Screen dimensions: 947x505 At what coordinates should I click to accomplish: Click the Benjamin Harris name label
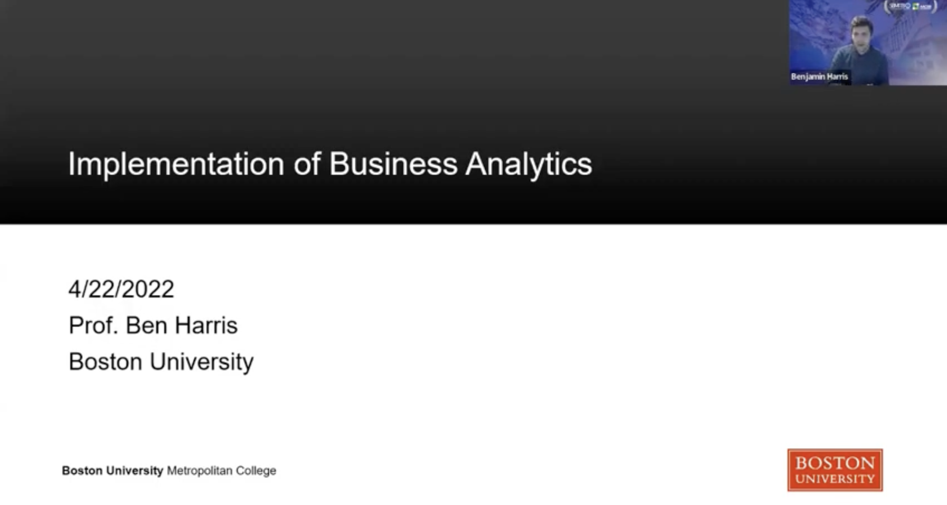[x=819, y=76]
